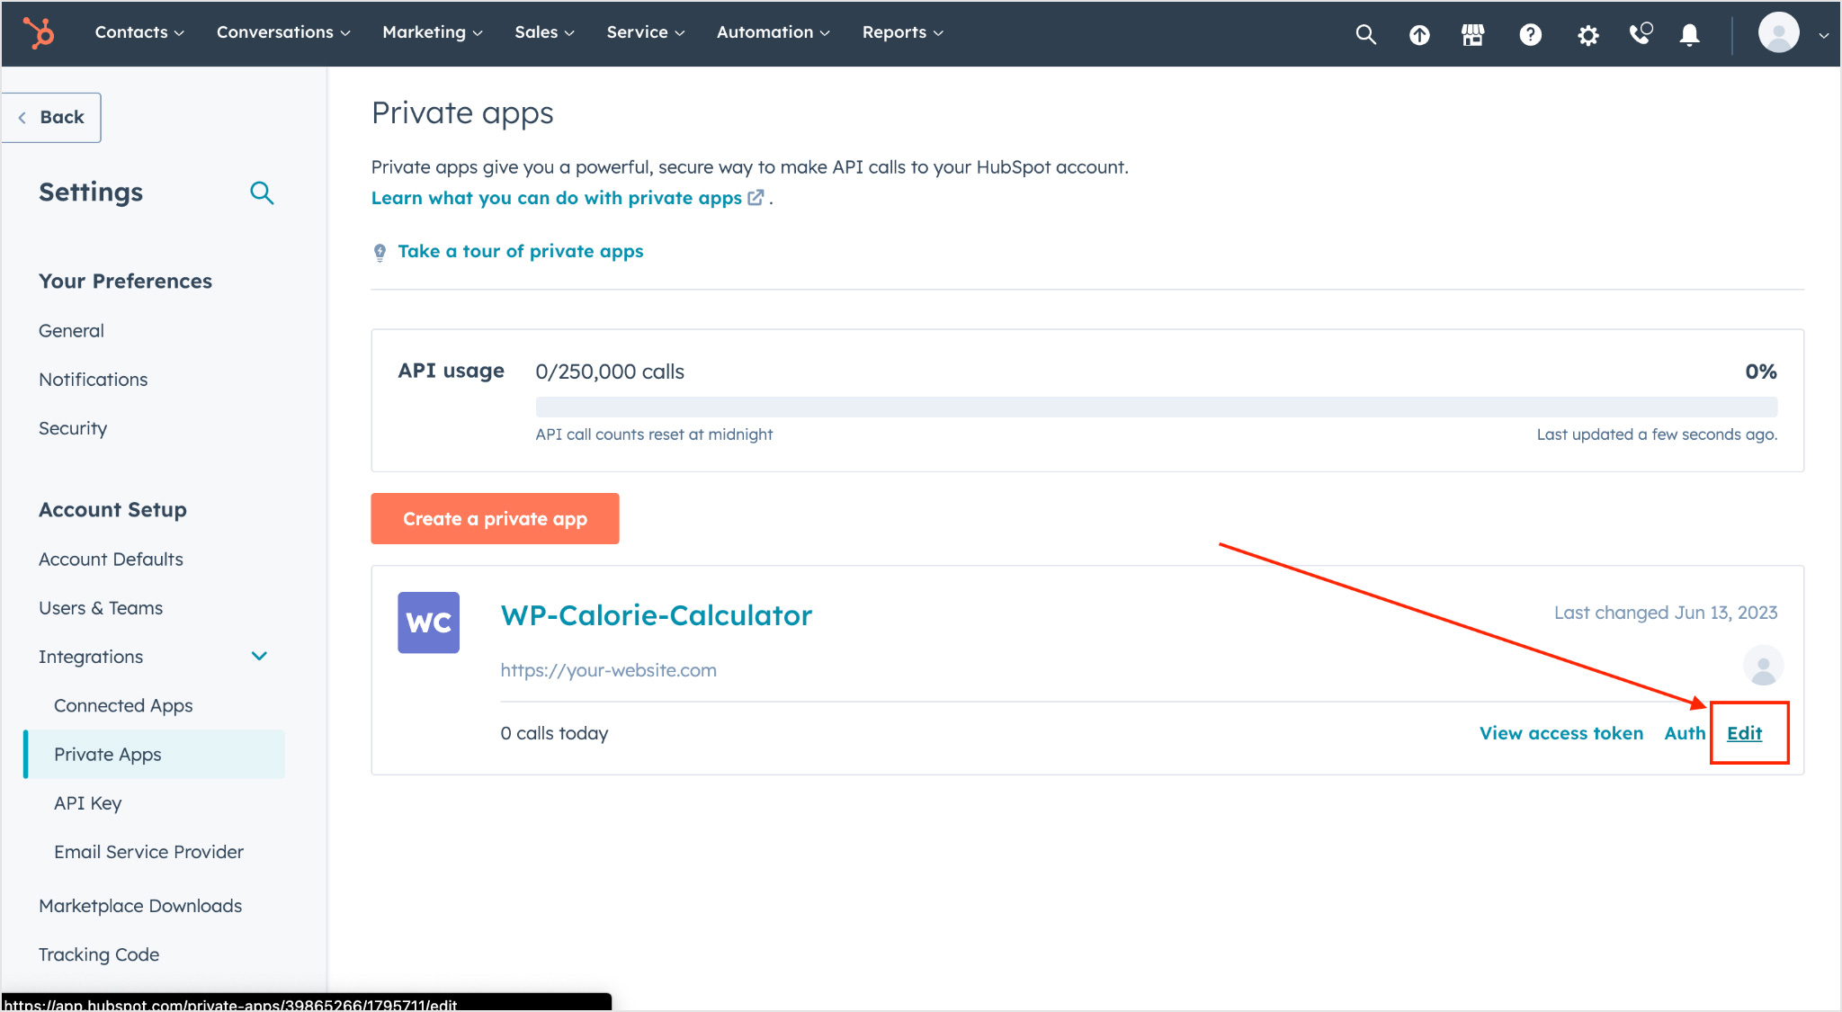Click the upgrade arrow icon
The image size is (1842, 1012).
(1418, 33)
